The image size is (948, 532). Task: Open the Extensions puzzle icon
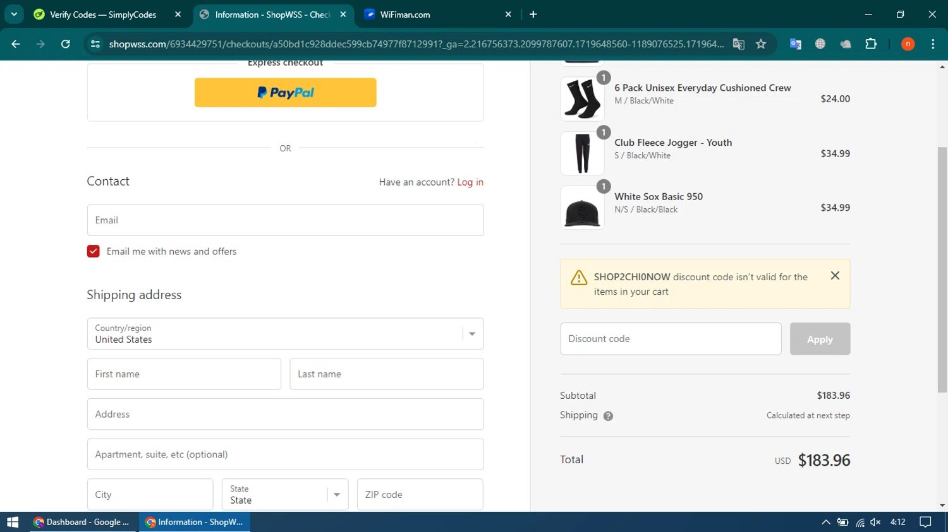coord(871,44)
